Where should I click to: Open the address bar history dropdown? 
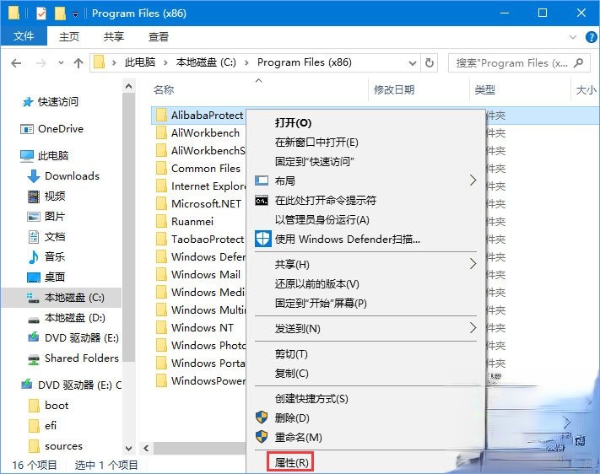click(x=412, y=62)
